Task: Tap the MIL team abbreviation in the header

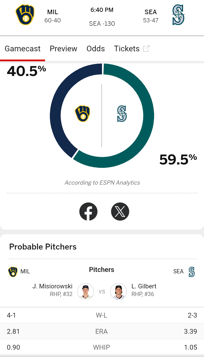Action: pyautogui.click(x=53, y=12)
